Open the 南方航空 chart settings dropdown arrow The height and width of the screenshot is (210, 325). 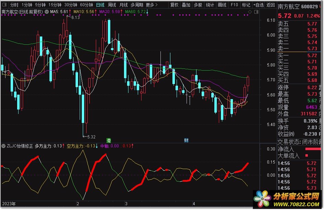click(x=47, y=12)
